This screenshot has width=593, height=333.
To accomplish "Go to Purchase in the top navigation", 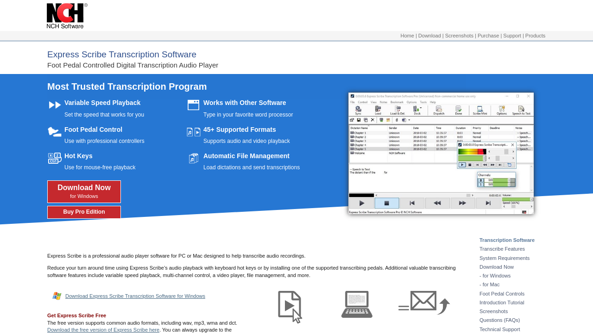I will coord(488,36).
